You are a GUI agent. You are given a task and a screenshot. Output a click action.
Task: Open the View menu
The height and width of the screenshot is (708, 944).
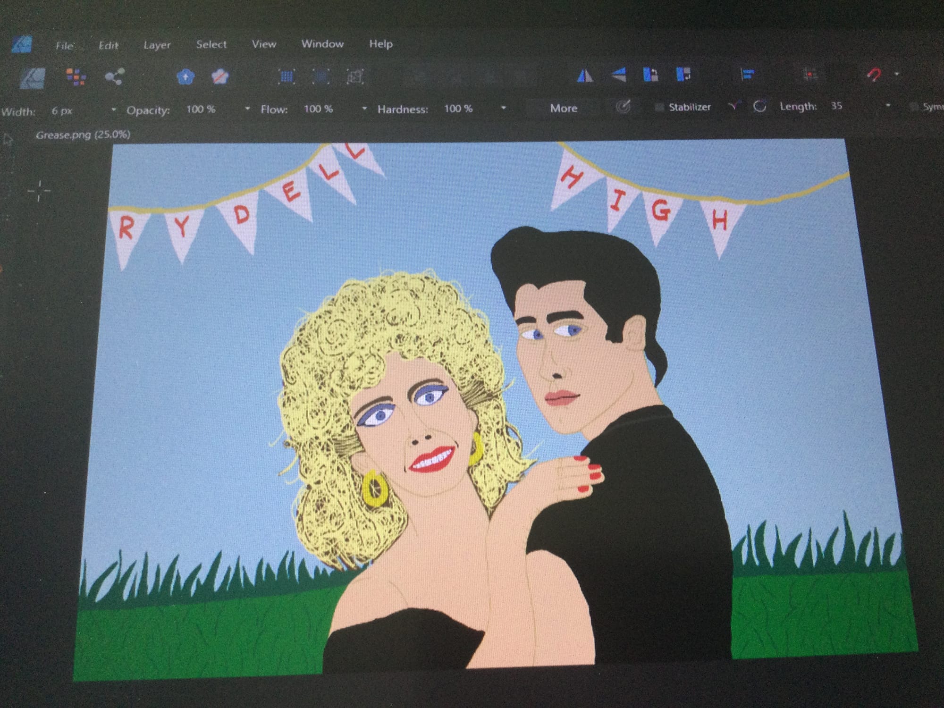coord(264,44)
